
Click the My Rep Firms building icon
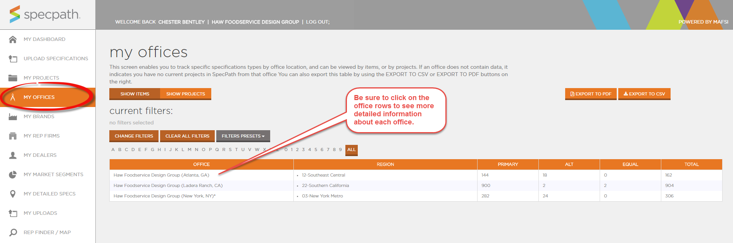[x=13, y=136]
